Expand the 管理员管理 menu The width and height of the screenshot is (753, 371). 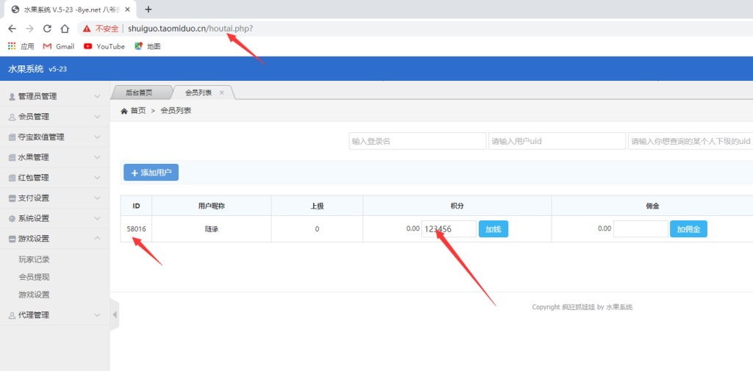click(x=54, y=96)
